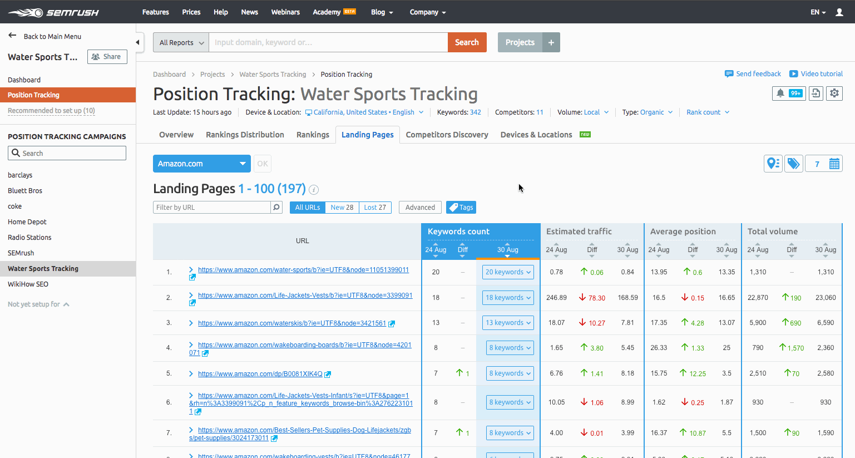Expand the waterskis URL row chevron
The height and width of the screenshot is (458, 855).
tap(191, 323)
